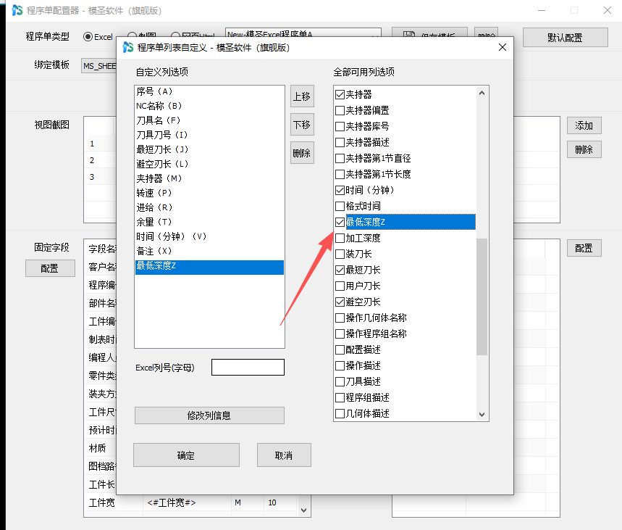Close the 程序单列表自定义 dialog
Screen dimensions: 622x530
[503, 47]
